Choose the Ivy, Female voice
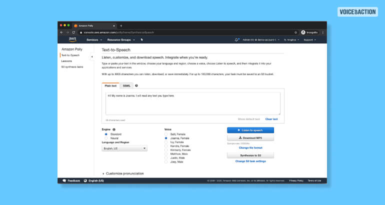The width and height of the screenshot is (385, 205). point(166,142)
